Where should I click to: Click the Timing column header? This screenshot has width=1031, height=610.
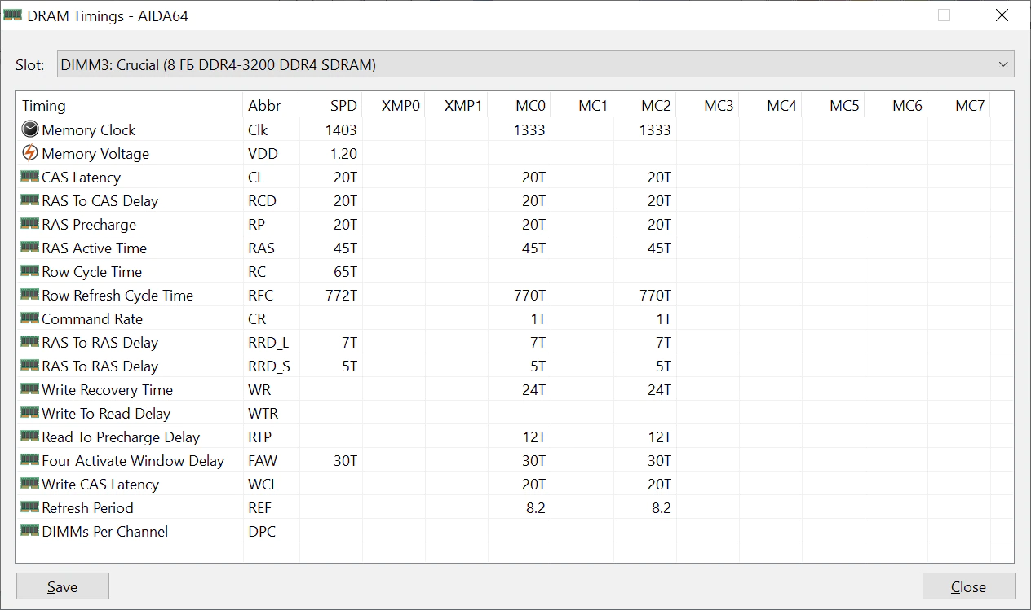[44, 105]
